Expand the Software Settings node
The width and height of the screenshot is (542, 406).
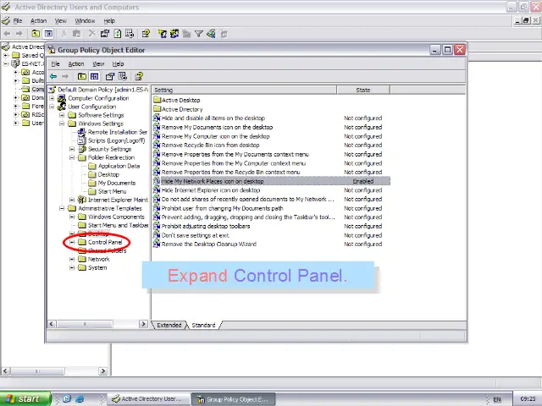(x=62, y=115)
